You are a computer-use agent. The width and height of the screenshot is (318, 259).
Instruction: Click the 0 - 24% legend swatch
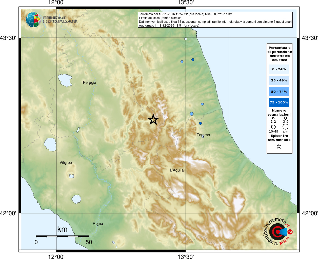tap(279, 69)
